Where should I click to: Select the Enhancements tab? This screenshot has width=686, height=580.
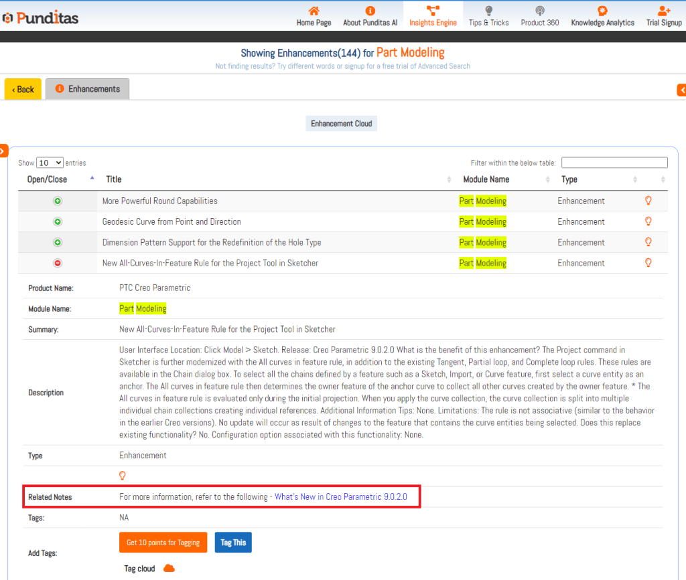87,89
